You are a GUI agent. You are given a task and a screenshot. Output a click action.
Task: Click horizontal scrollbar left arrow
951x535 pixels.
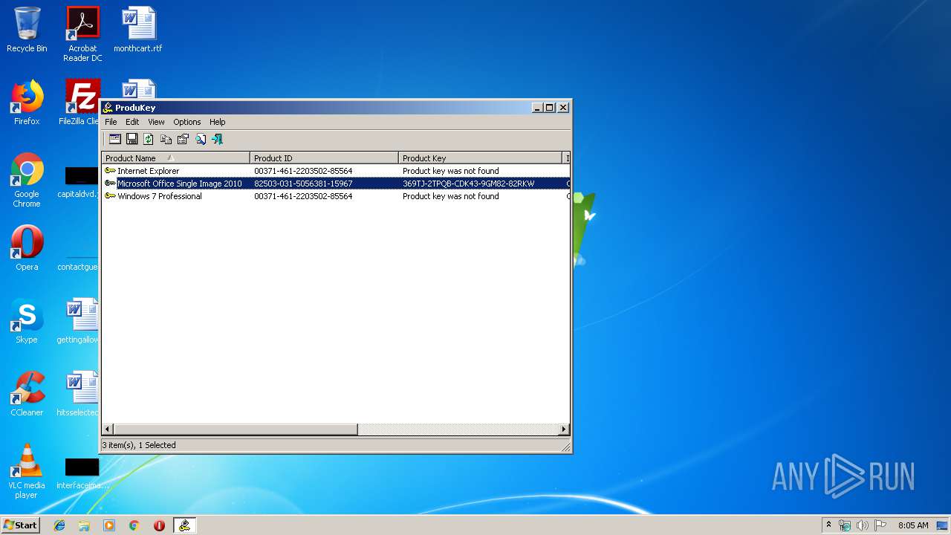click(108, 429)
